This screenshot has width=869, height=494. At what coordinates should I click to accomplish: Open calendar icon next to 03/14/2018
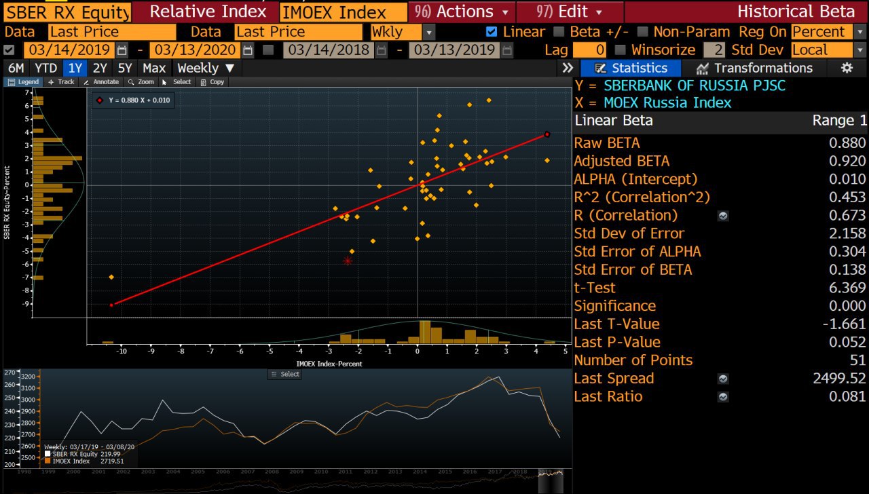380,50
